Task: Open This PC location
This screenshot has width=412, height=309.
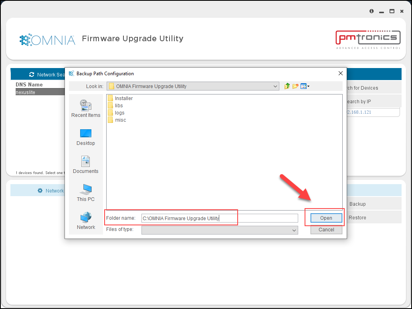Action: (x=86, y=193)
